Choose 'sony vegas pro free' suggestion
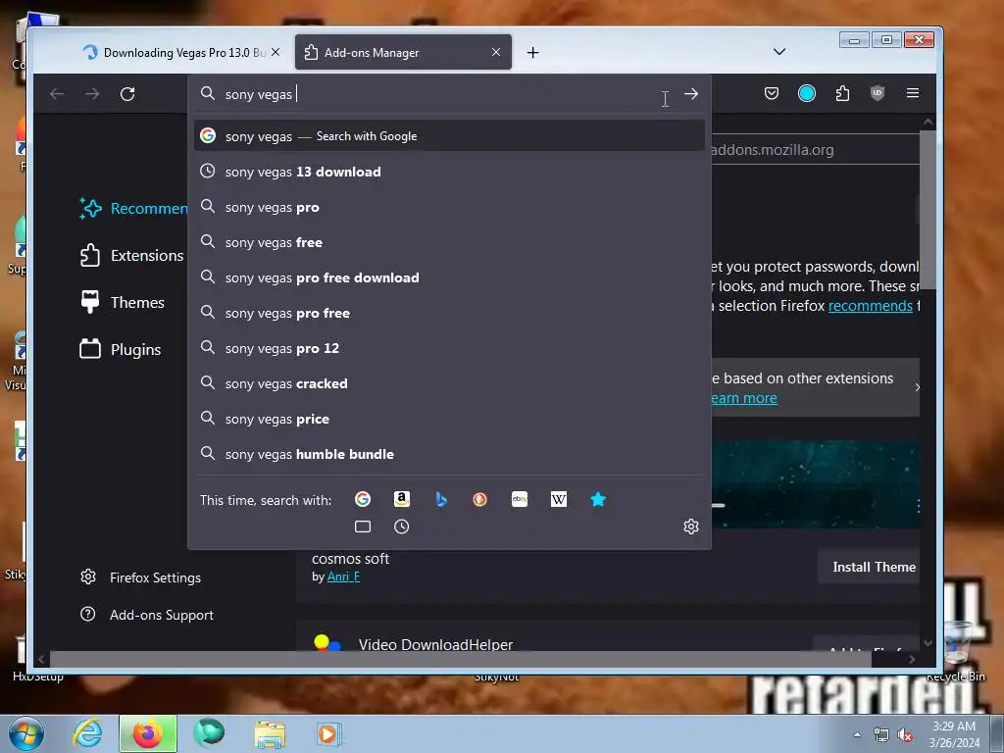Image resolution: width=1004 pixels, height=753 pixels. tap(449, 313)
